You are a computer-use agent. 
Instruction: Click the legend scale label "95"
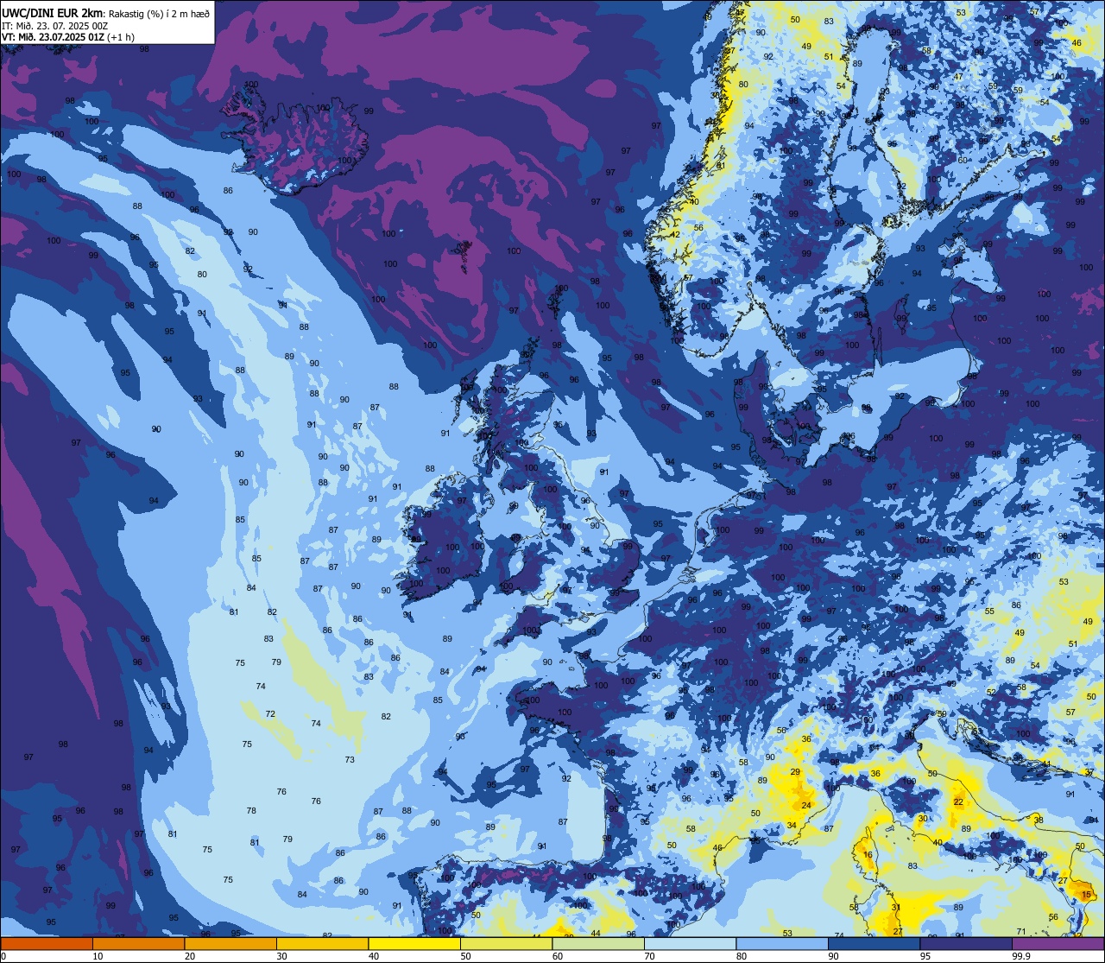click(925, 956)
